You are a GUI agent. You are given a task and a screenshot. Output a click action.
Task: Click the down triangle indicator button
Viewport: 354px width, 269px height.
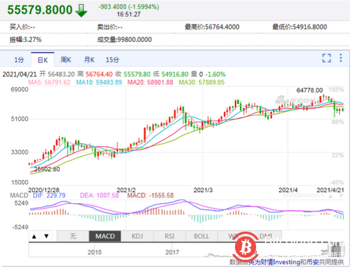click(46, 236)
